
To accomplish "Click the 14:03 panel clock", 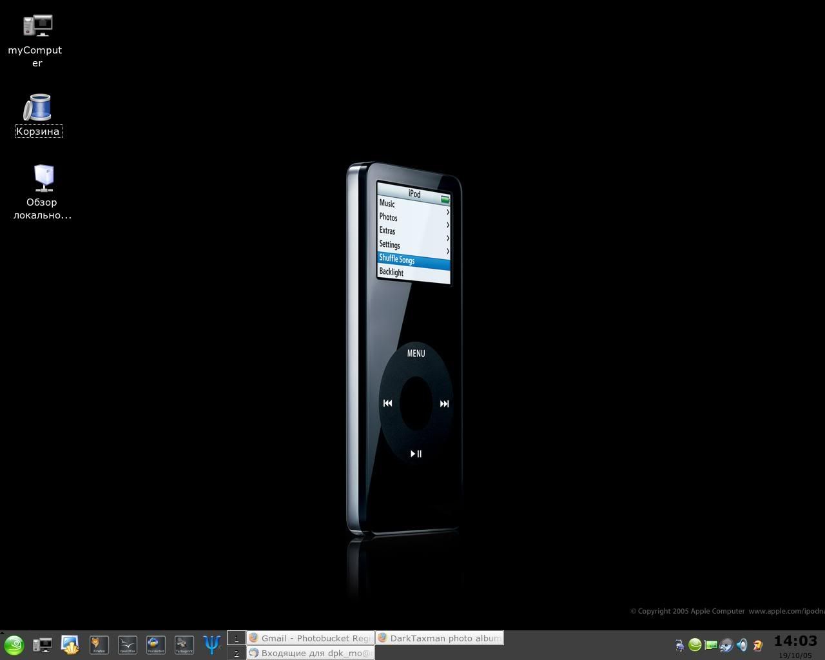I will pos(795,641).
